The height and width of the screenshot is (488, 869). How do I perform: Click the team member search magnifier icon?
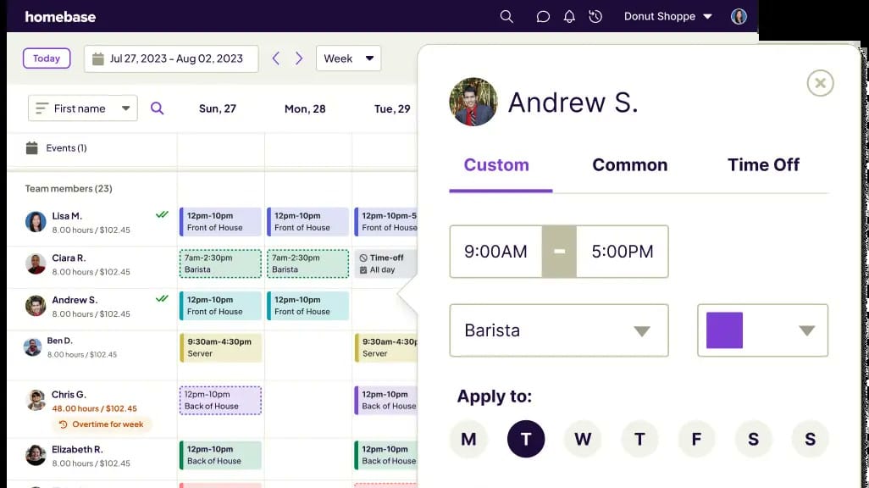(158, 108)
